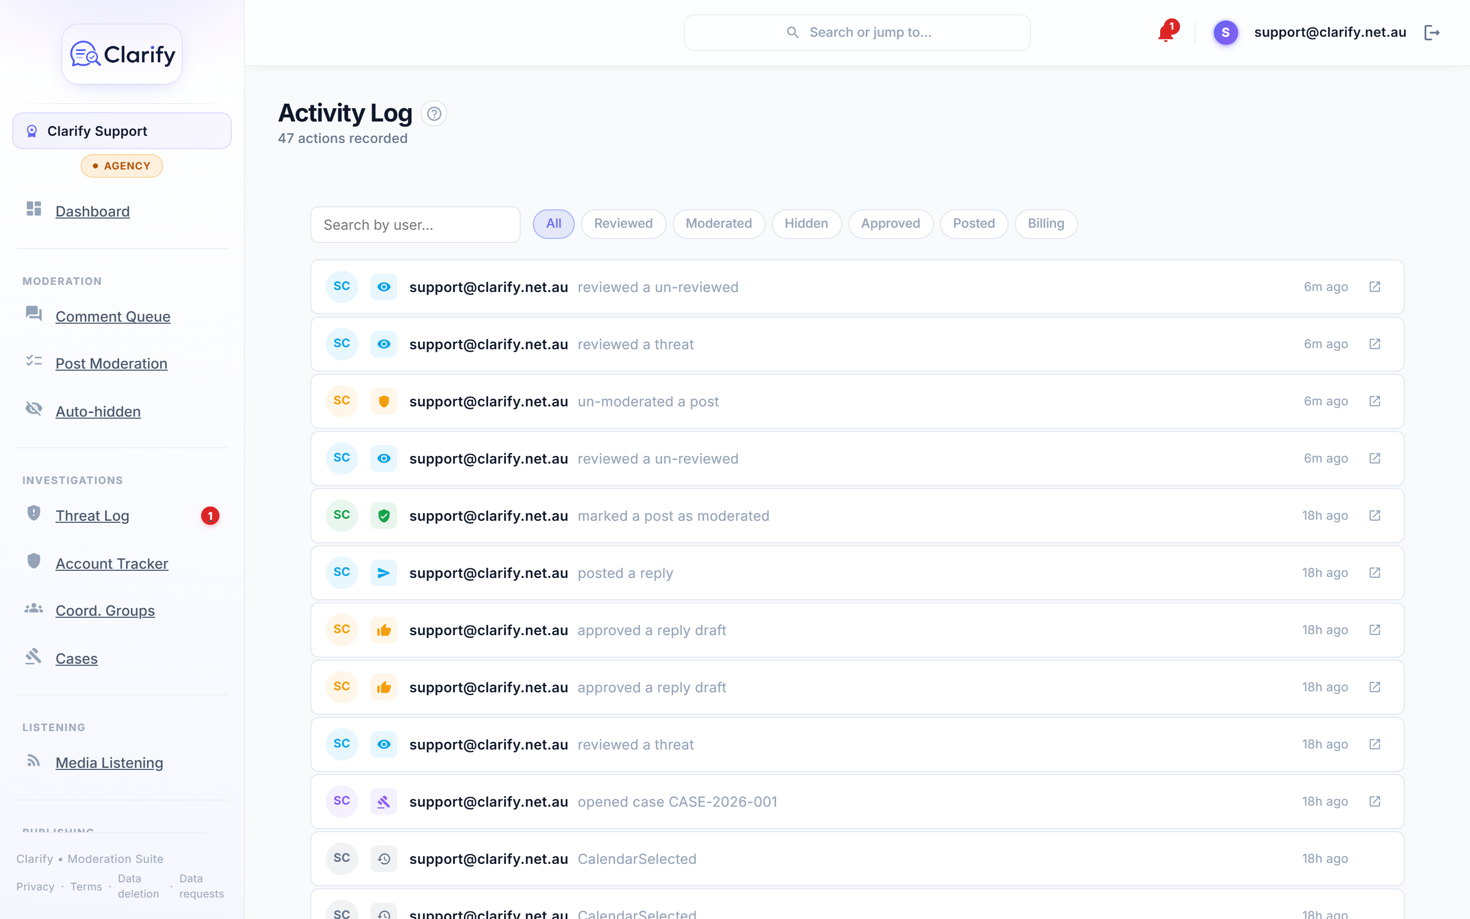Click the Media Listening feed icon
Image resolution: width=1470 pixels, height=919 pixels.
click(x=34, y=760)
